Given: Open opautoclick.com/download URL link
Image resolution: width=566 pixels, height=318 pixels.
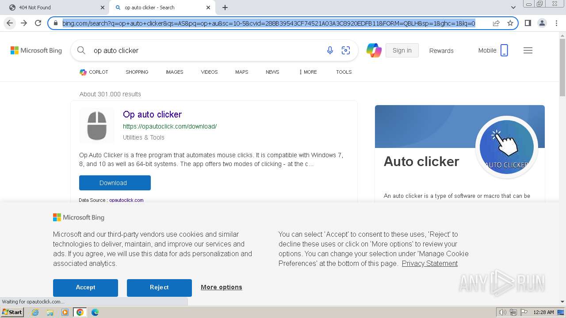Looking at the screenshot, I should click(170, 126).
